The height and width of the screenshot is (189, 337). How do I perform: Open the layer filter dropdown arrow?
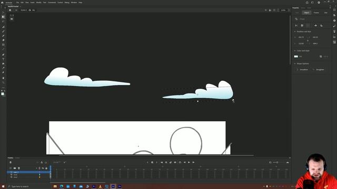point(36,168)
